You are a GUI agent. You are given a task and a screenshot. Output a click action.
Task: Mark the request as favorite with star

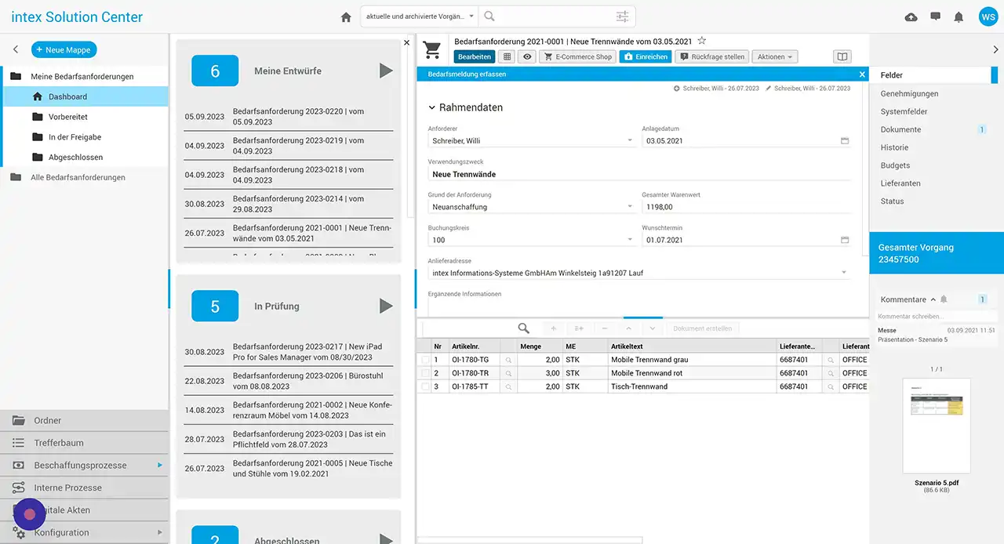pyautogui.click(x=702, y=41)
